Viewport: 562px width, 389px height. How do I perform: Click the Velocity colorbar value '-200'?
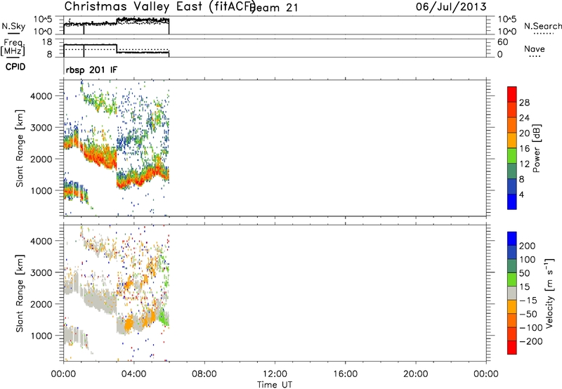click(531, 341)
